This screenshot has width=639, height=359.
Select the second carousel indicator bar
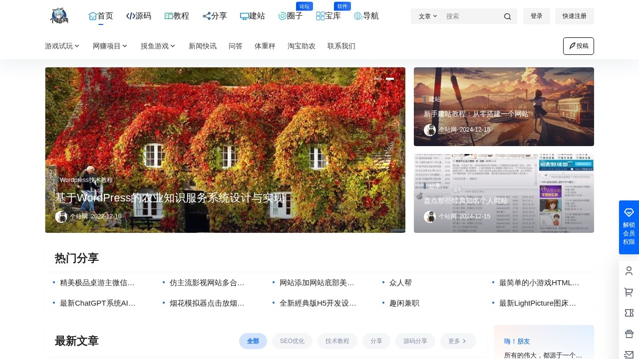click(x=390, y=79)
